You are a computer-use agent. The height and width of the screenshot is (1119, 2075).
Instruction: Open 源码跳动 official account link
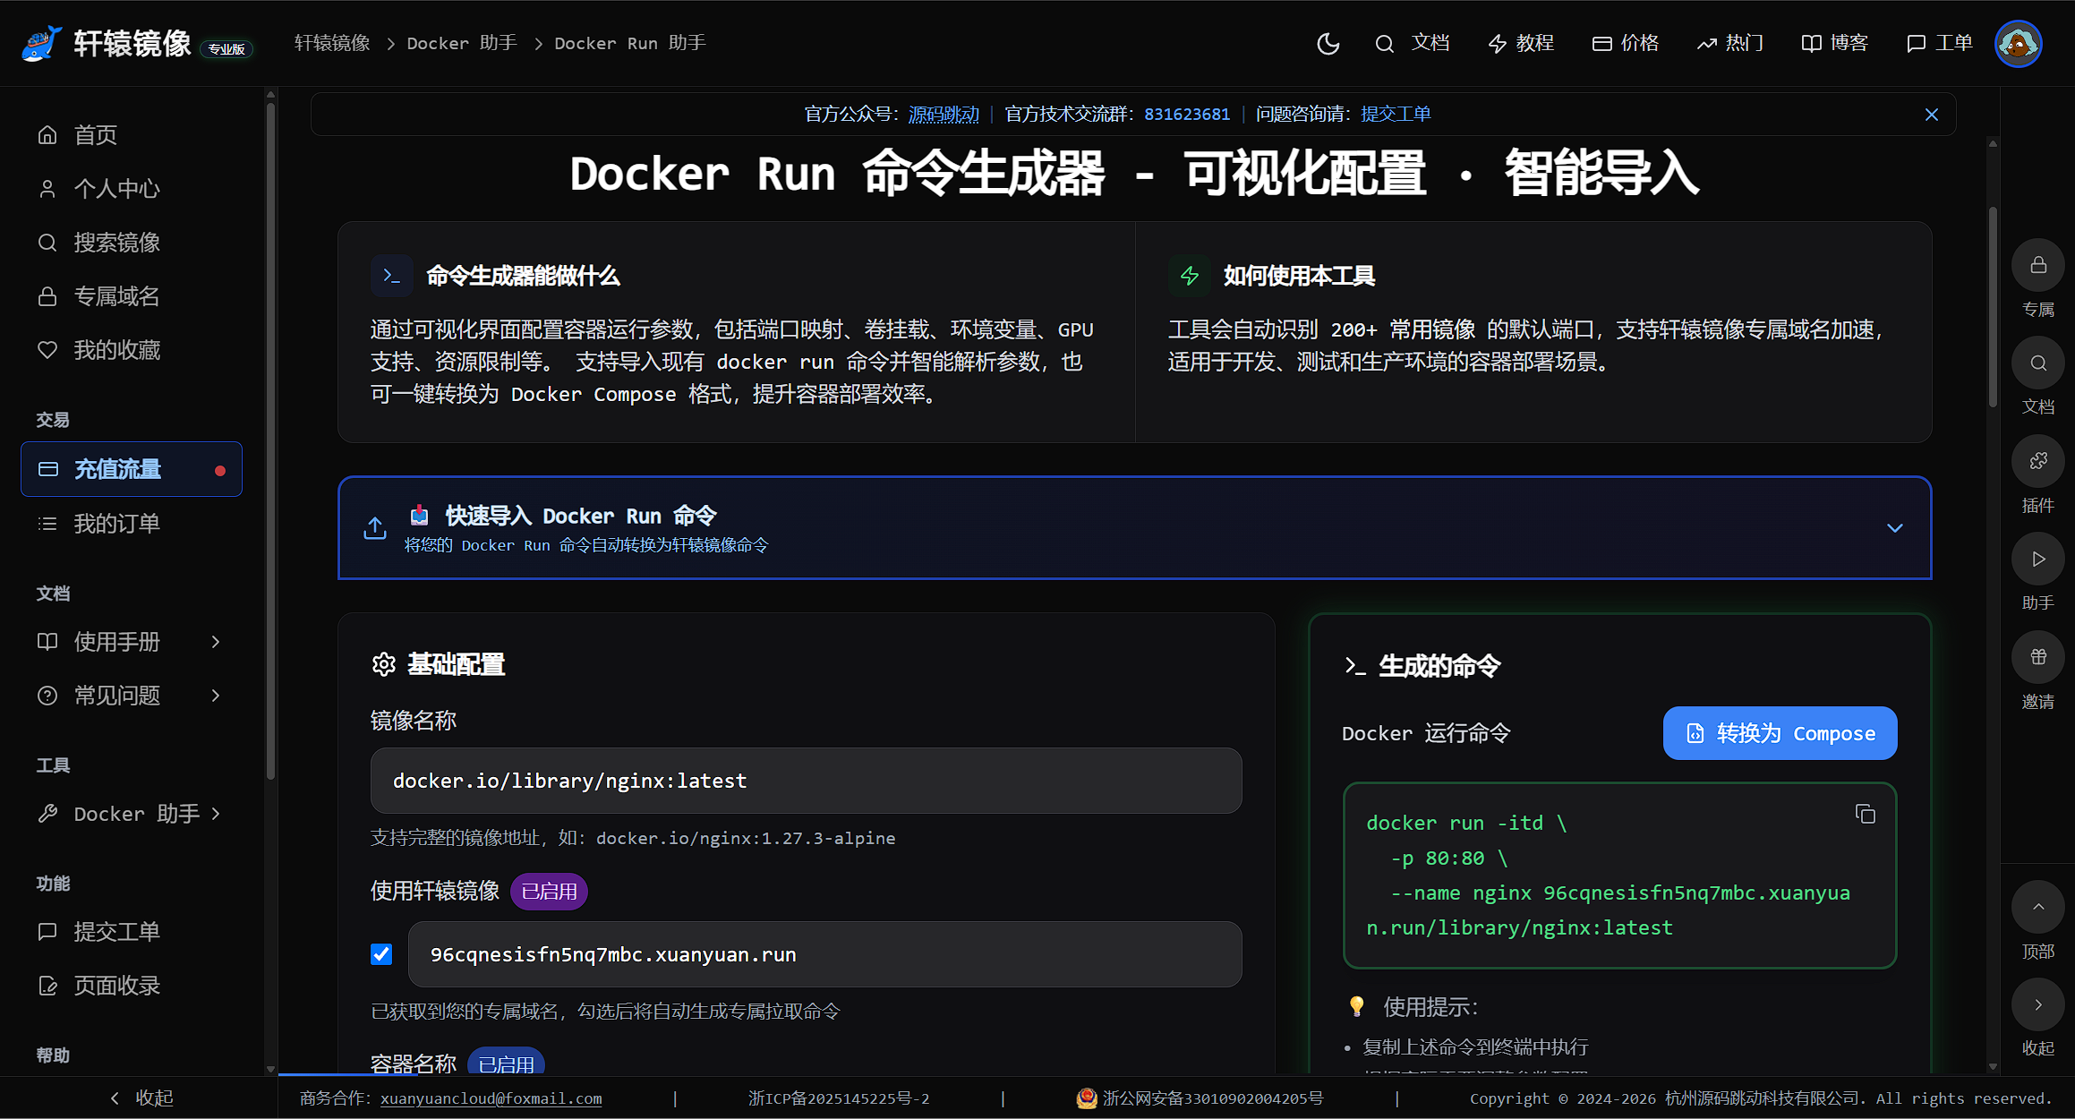(x=944, y=115)
